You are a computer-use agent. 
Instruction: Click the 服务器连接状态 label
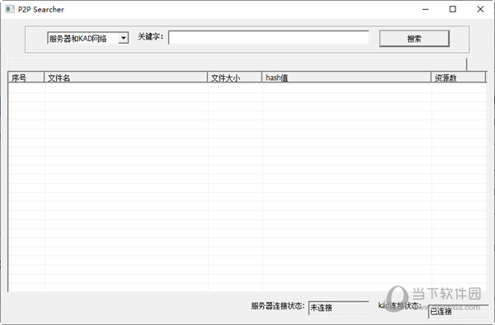point(278,306)
